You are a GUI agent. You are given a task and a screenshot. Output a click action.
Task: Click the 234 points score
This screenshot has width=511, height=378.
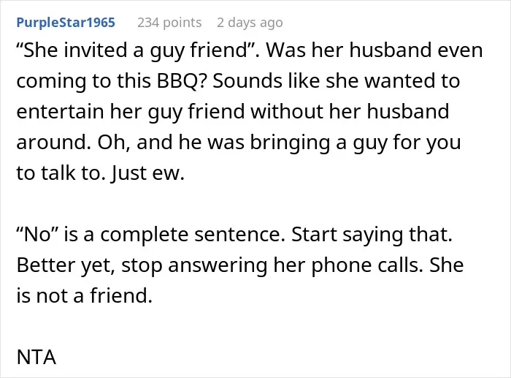coord(169,23)
